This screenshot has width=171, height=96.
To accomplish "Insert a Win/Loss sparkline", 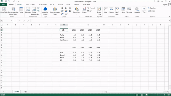I will click(x=117, y=11).
